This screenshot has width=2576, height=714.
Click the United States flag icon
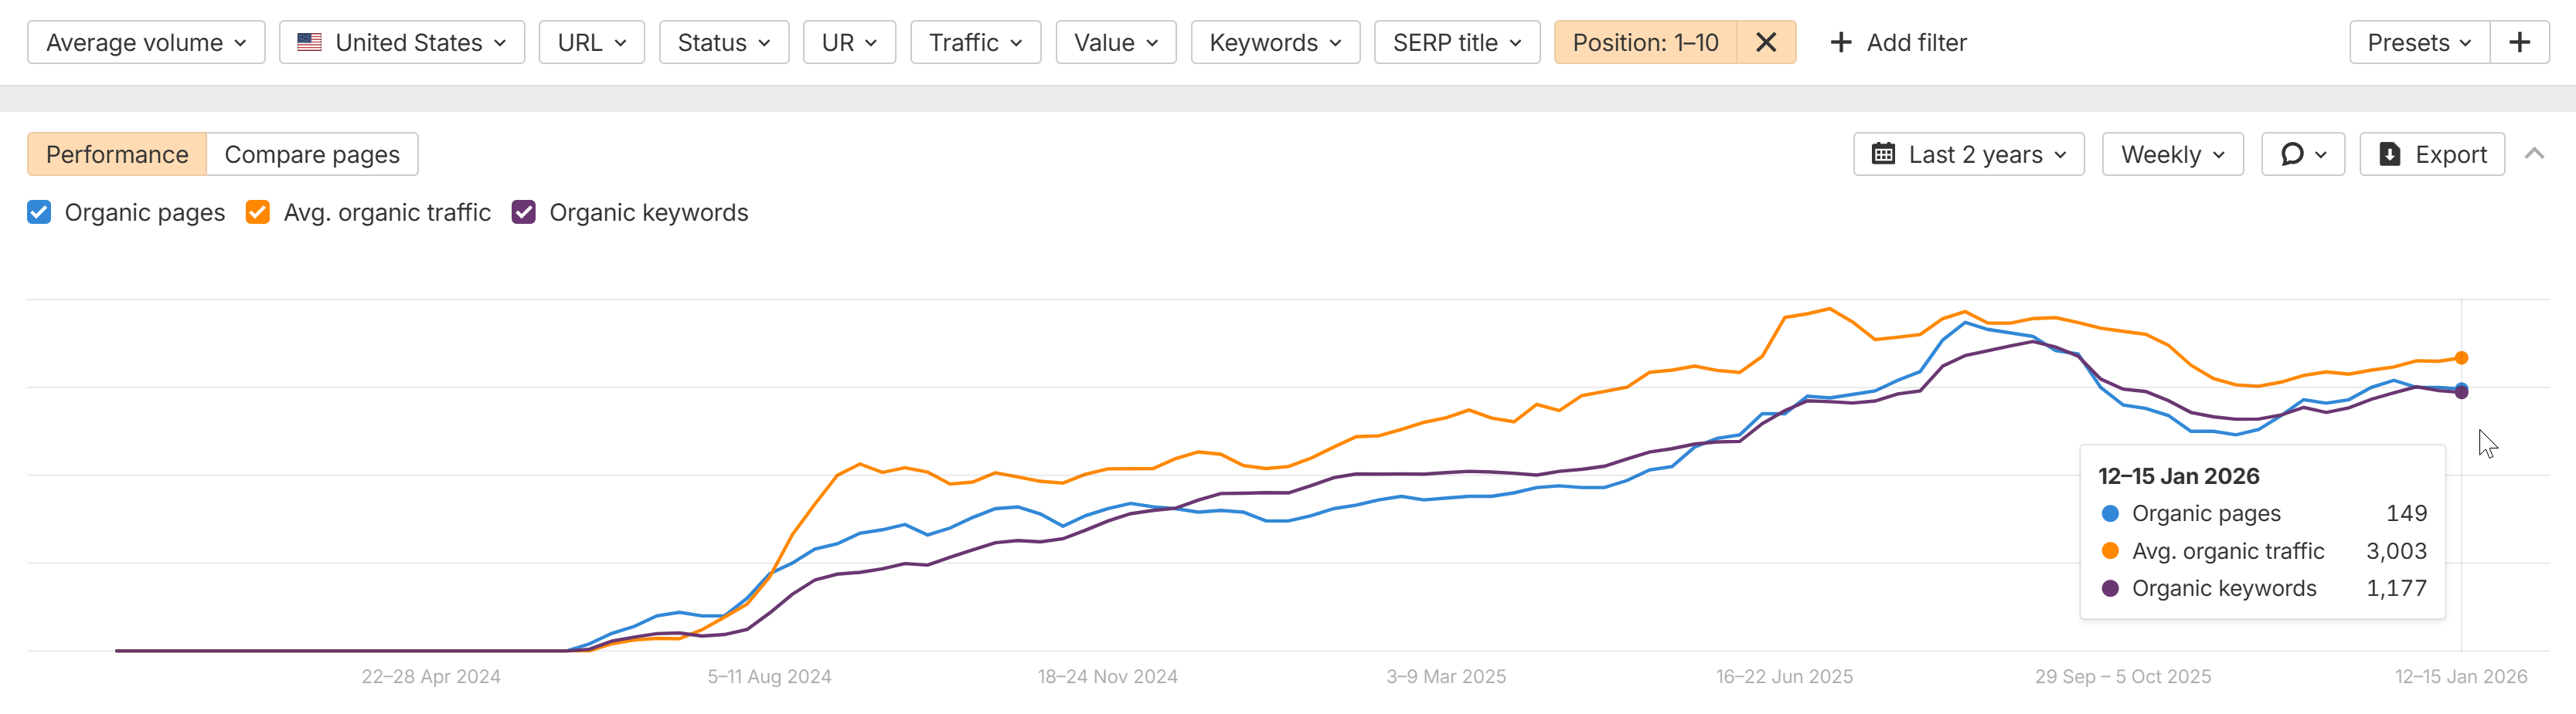[310, 43]
